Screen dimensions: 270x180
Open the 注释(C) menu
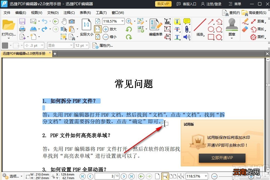[x=69, y=13]
